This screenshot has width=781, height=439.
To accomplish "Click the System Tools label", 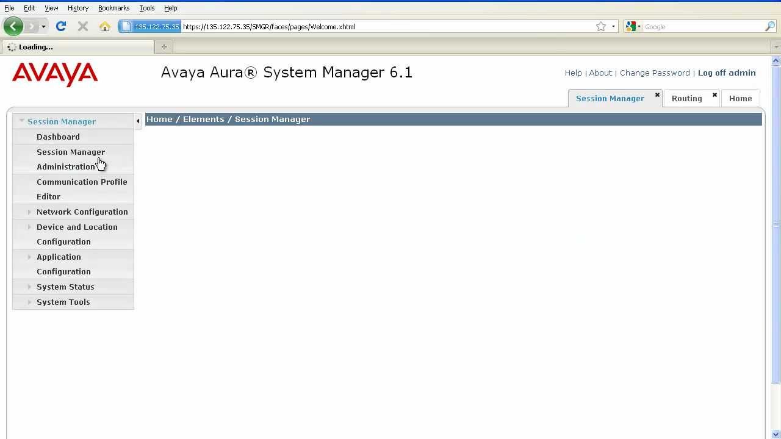I will pyautogui.click(x=63, y=302).
